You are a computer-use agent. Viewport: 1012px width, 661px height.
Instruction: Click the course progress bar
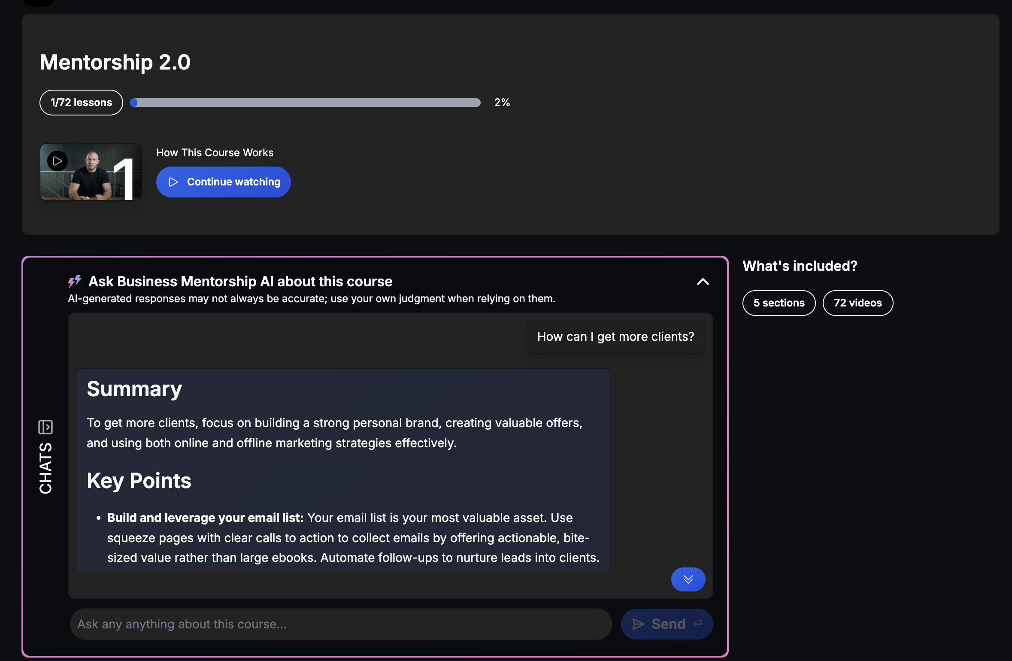[306, 103]
